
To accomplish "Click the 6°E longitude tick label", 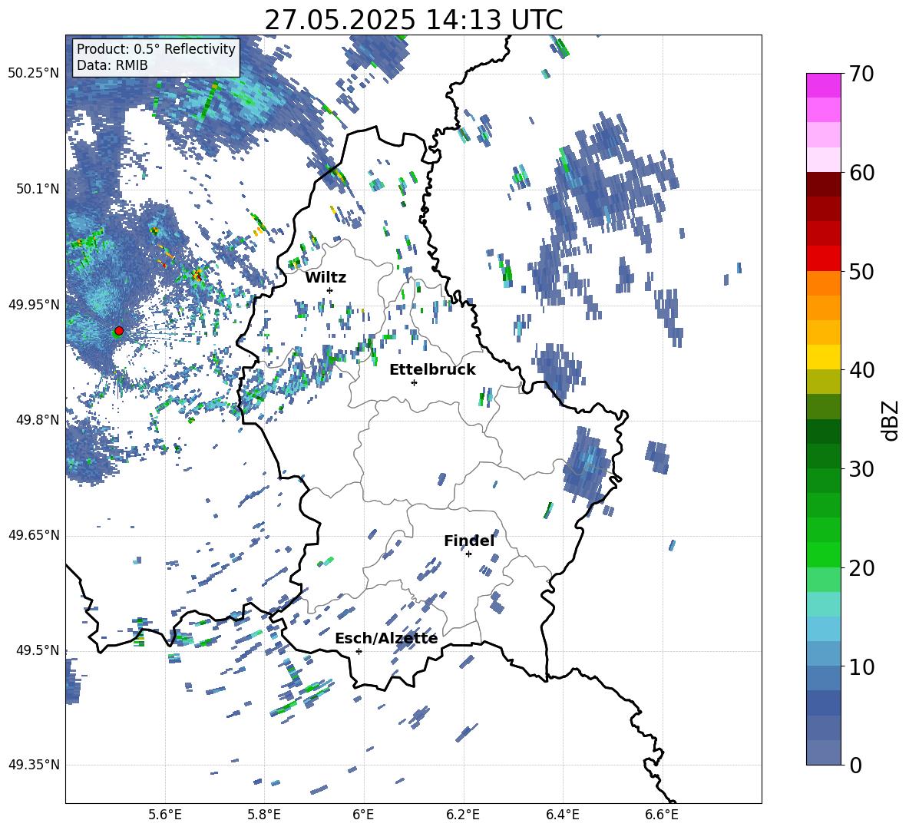I will [363, 815].
